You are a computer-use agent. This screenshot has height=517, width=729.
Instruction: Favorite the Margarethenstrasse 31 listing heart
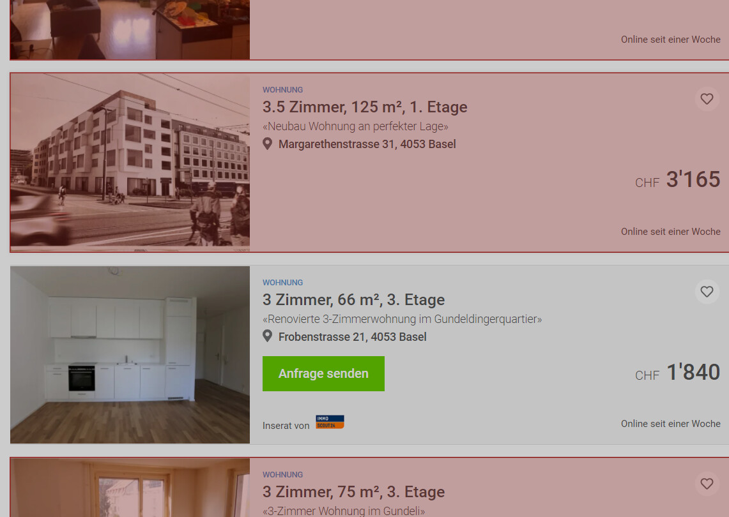[x=707, y=99]
